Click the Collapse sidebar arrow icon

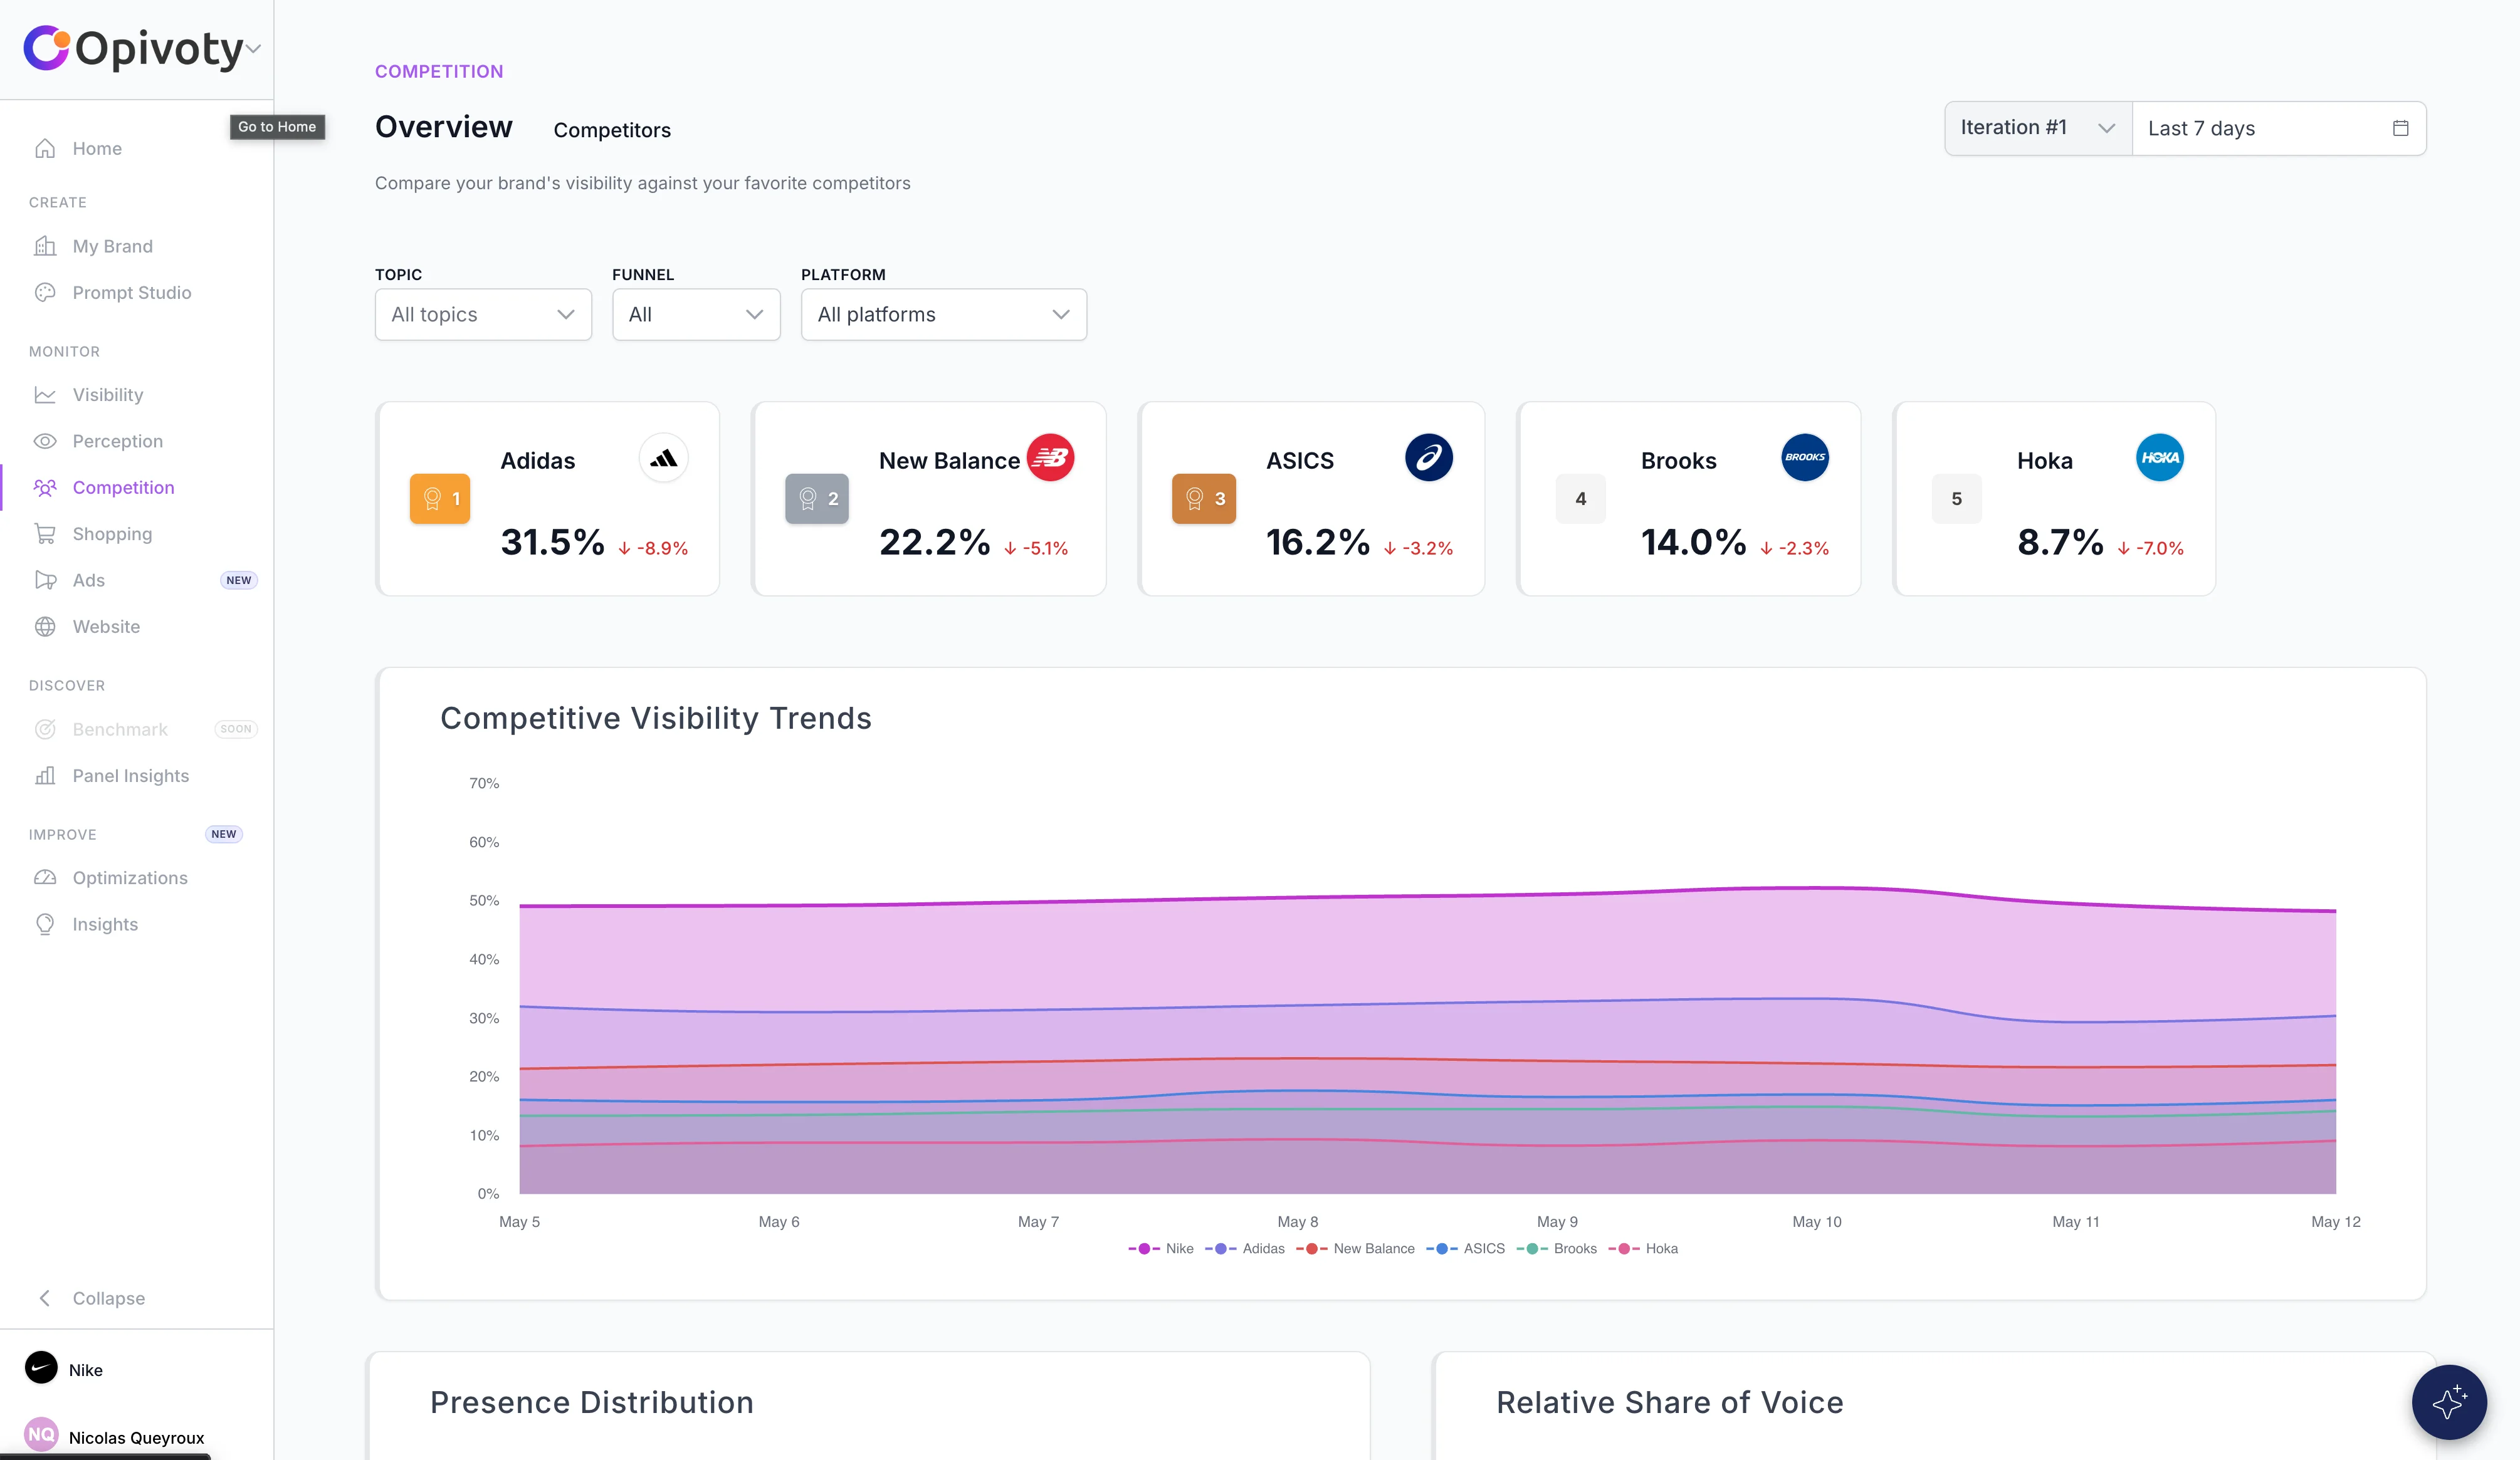(45, 1298)
